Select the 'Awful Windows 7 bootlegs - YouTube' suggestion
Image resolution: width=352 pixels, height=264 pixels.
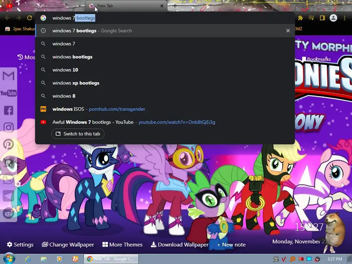tap(165, 122)
